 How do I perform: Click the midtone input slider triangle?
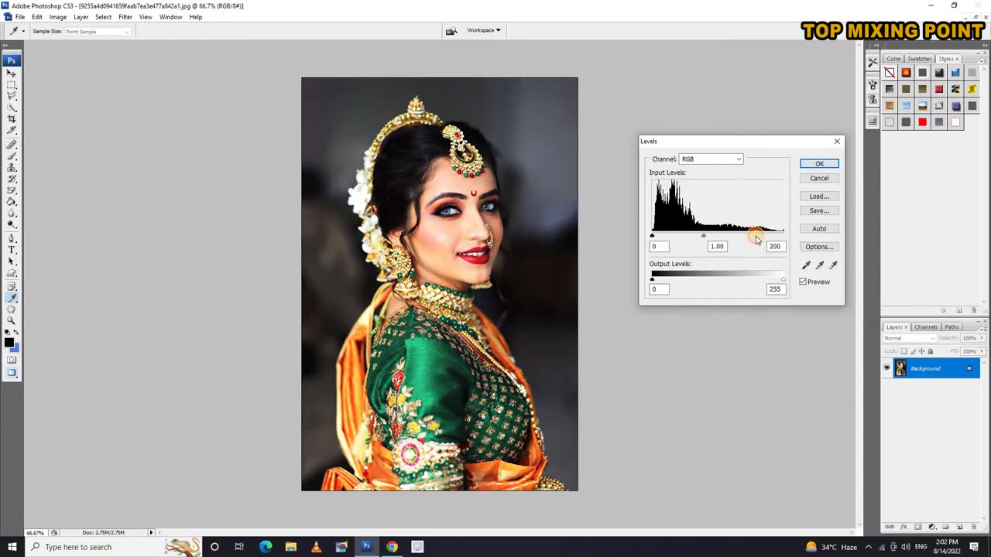[704, 235]
